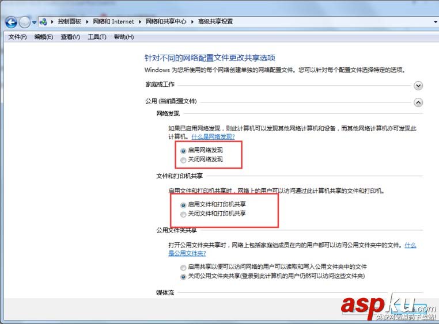Screen dimensions: 439x324
Task: Click the Back navigation arrow
Action: pyautogui.click(x=11, y=22)
